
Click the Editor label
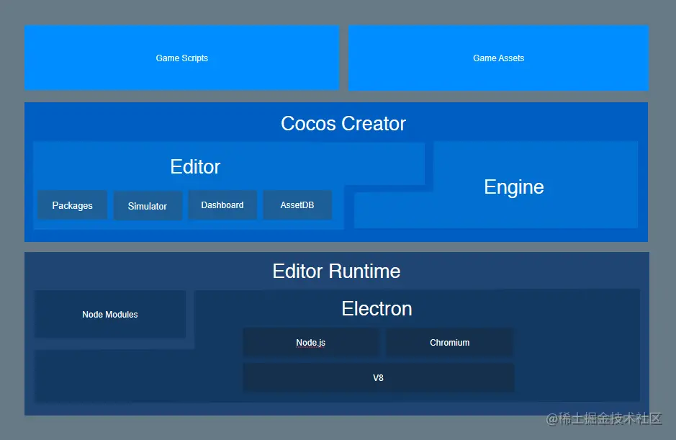[195, 167]
